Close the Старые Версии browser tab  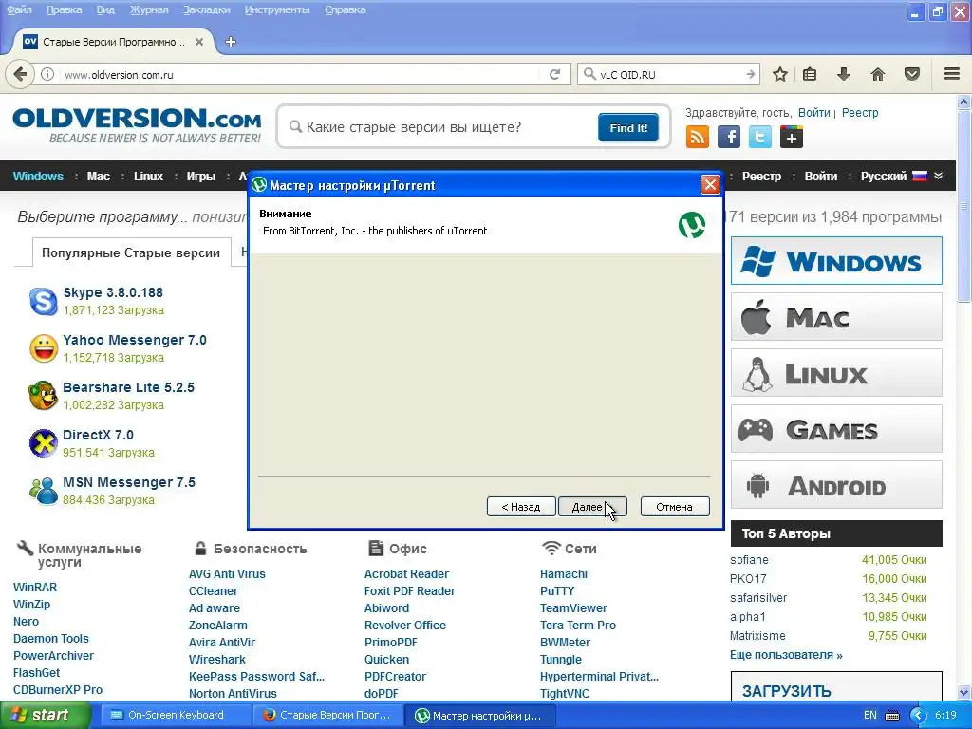199,42
